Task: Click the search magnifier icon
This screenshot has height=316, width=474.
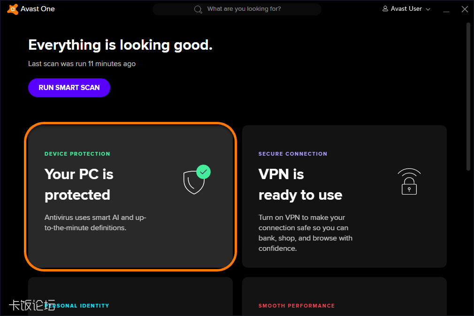Action: point(198,9)
